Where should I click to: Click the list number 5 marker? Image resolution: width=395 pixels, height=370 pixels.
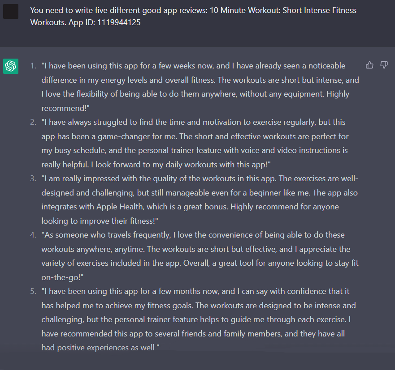coord(33,291)
